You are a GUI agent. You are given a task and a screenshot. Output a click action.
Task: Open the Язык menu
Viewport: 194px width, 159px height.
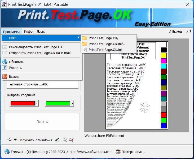pos(41,32)
